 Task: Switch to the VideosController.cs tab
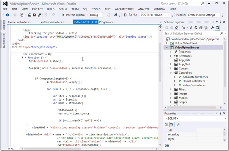point(52,22)
